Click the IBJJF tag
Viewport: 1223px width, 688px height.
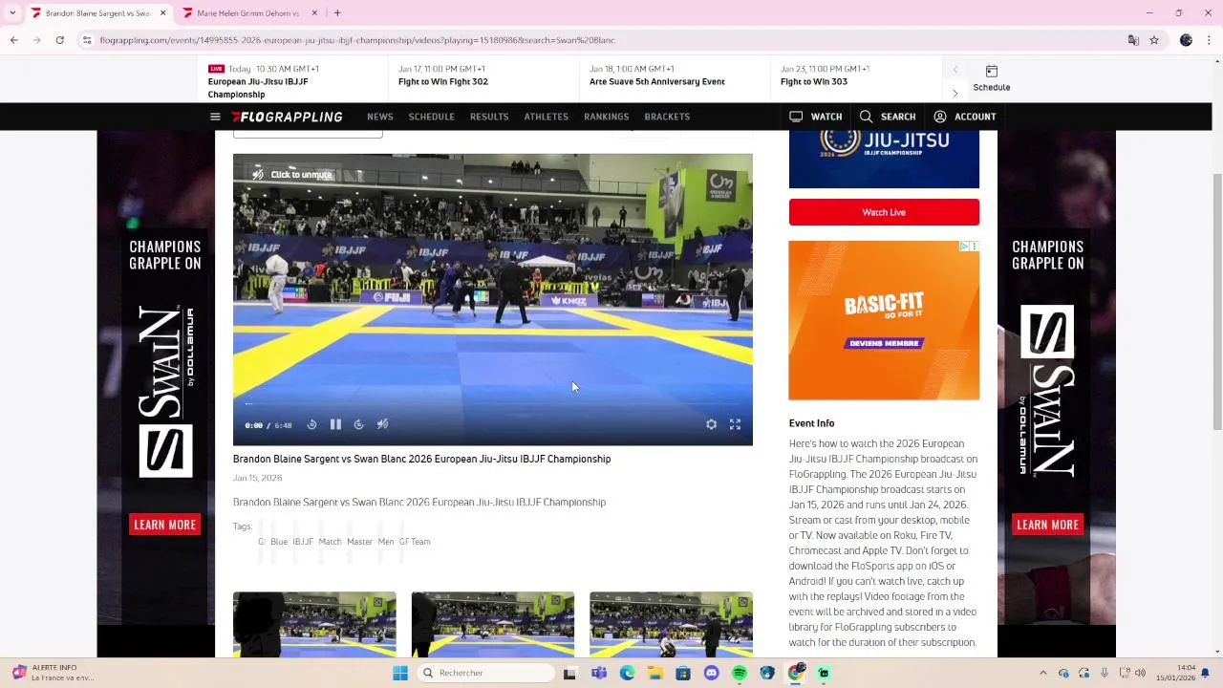(x=303, y=542)
